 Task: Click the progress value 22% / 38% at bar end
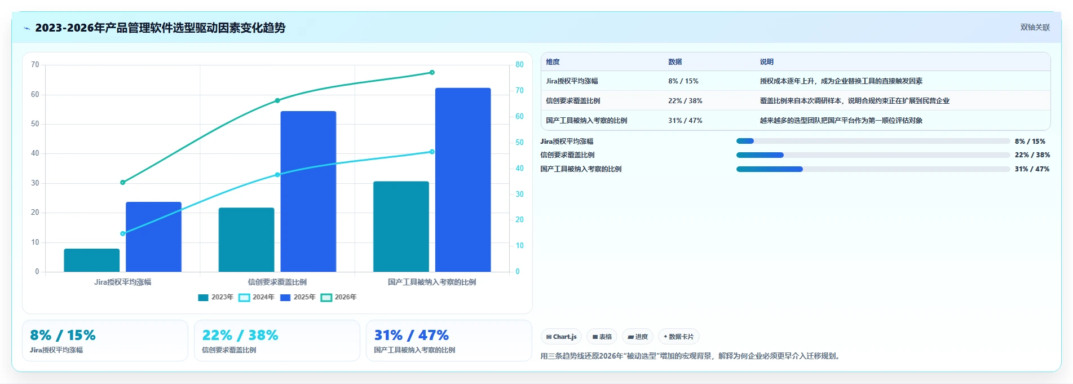point(1032,155)
